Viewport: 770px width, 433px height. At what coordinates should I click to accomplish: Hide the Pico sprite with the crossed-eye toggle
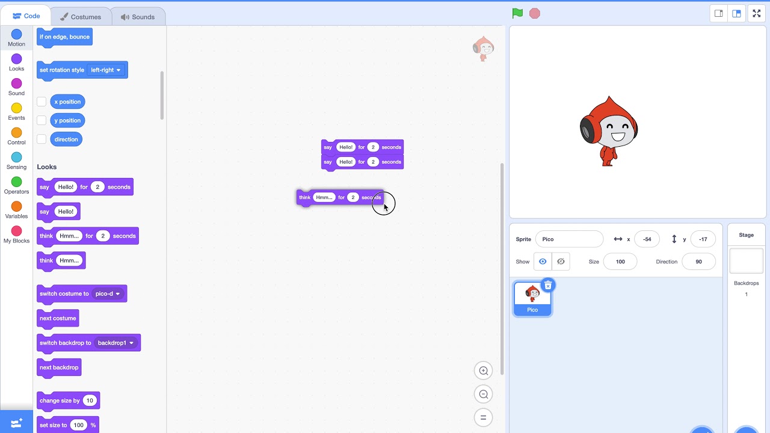click(561, 261)
